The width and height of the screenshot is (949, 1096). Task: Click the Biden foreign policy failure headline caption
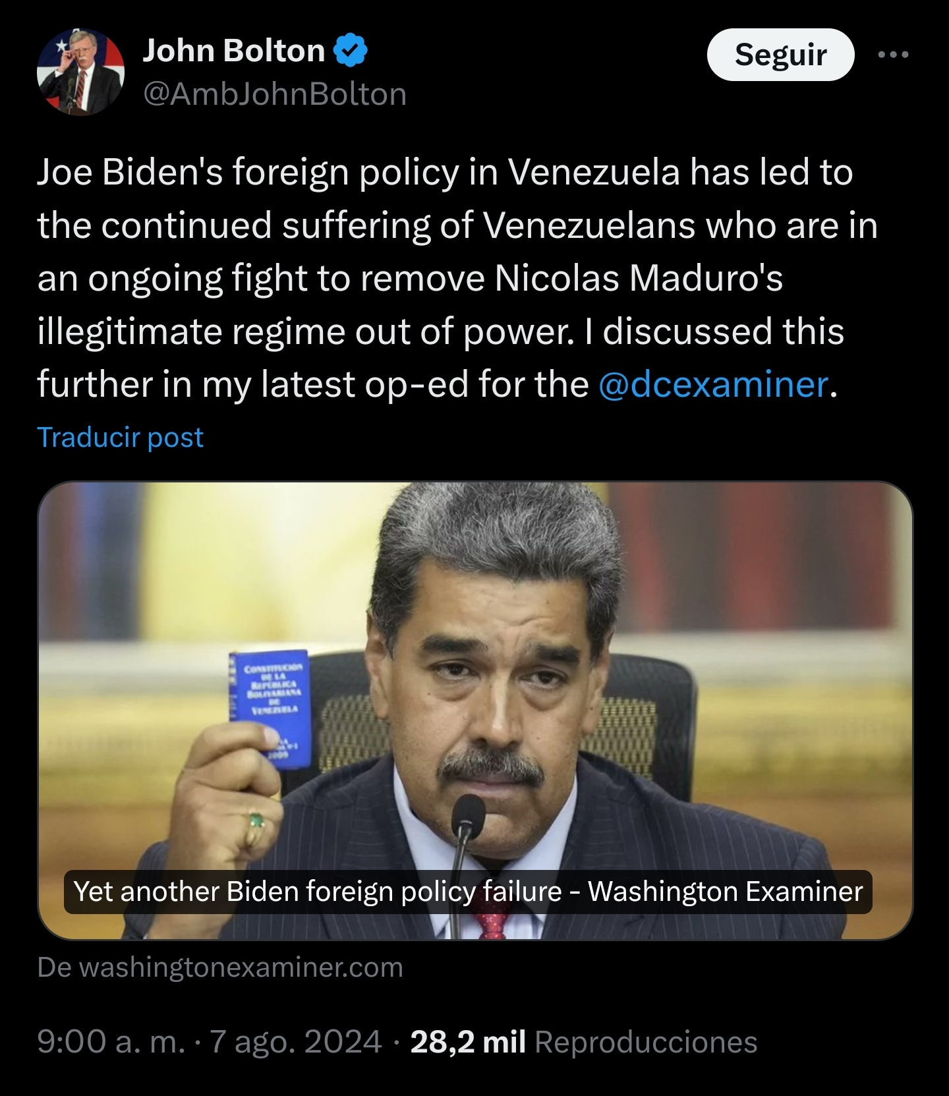[x=468, y=892]
